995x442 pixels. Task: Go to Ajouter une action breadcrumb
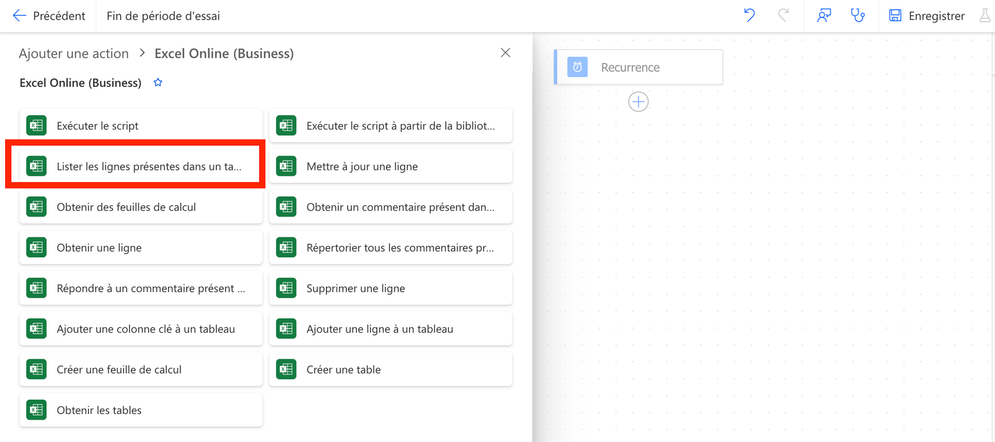[x=74, y=53]
